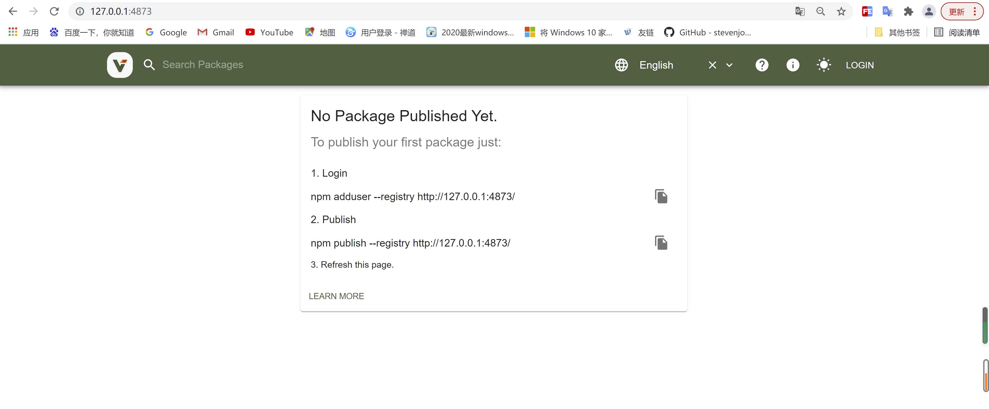Select English language dropdown option

pyautogui.click(x=657, y=65)
